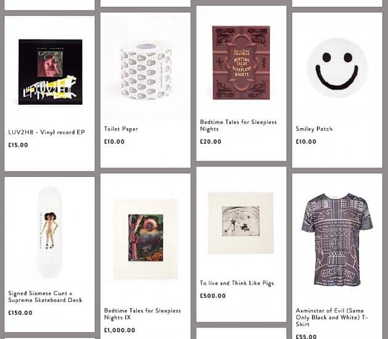Open the LUV2HB - Vinyl record EP title
The image size is (388, 339).
[x=47, y=133]
